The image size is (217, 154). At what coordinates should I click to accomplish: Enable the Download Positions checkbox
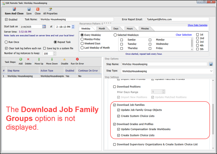pyautogui.click(x=115, y=87)
